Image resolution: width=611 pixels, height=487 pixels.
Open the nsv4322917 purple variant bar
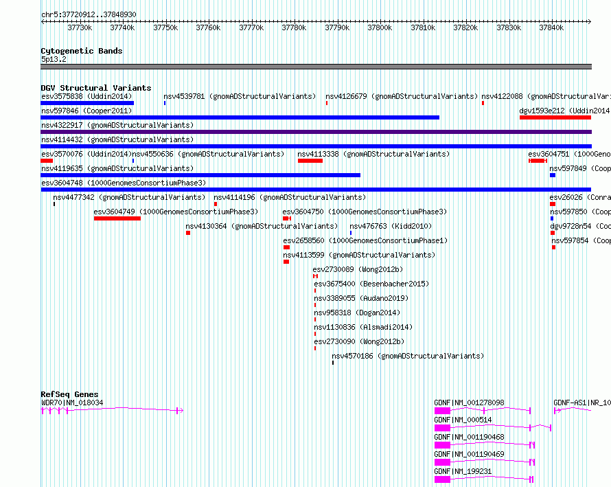[316, 132]
